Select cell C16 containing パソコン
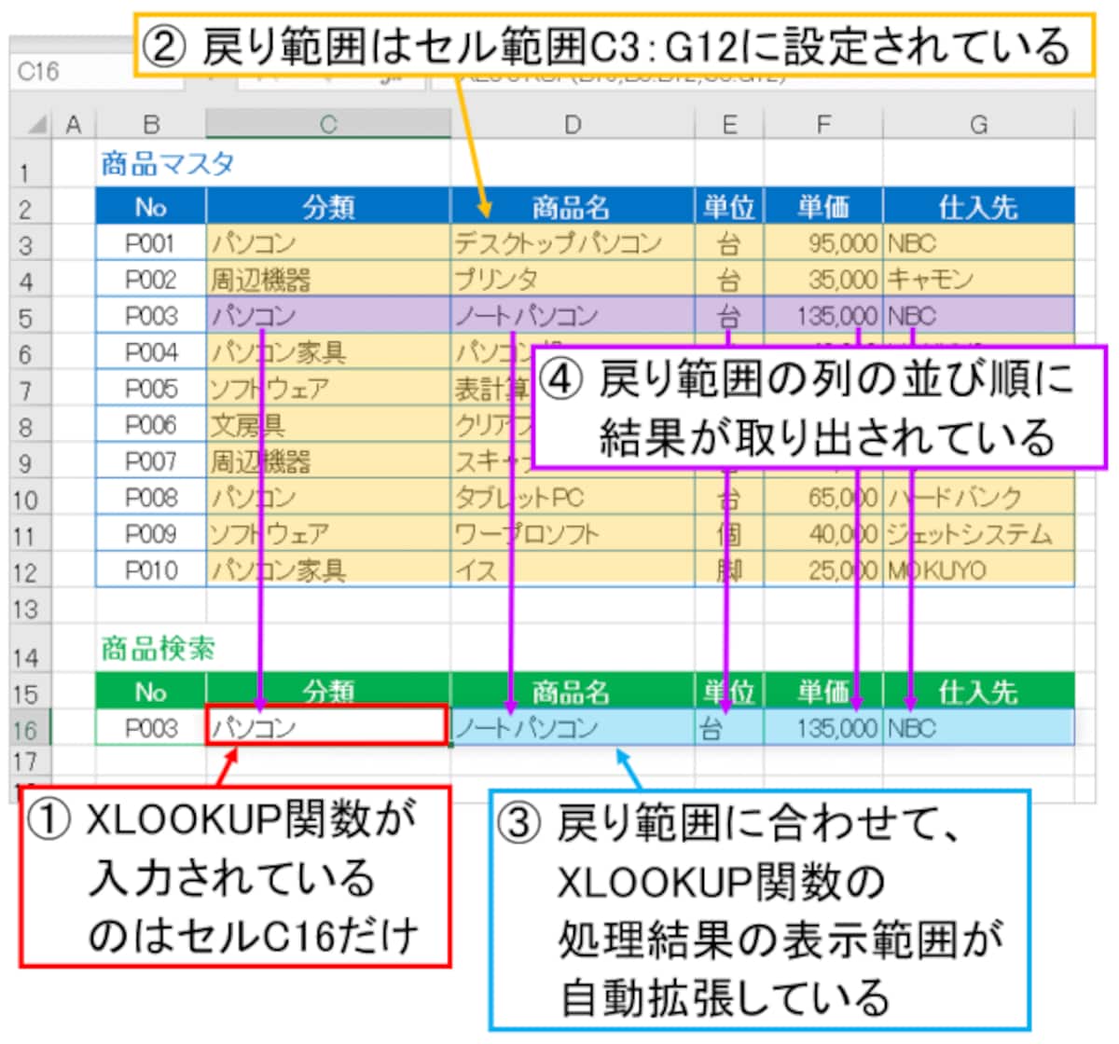 click(x=328, y=726)
